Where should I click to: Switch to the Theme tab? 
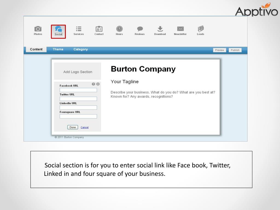pos(58,49)
